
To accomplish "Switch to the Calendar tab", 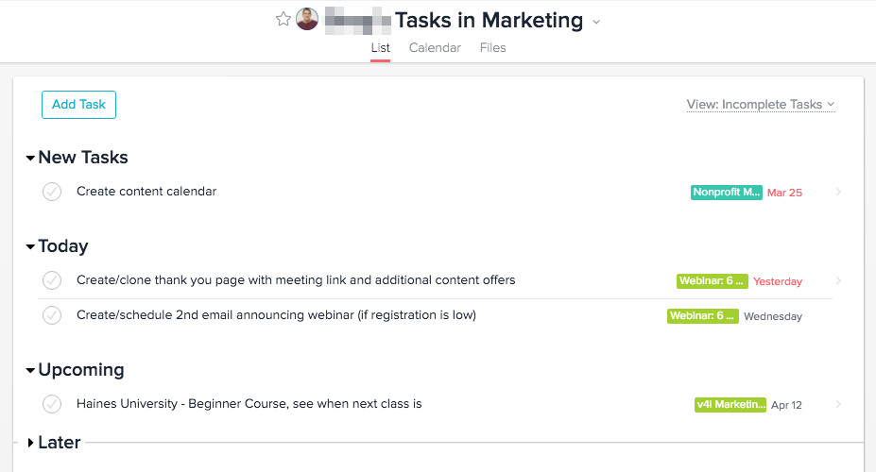I will pos(435,48).
